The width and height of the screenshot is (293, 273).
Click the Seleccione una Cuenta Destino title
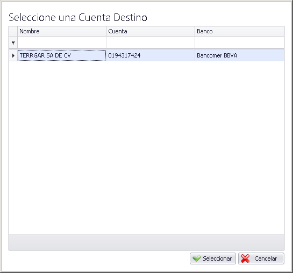point(78,17)
